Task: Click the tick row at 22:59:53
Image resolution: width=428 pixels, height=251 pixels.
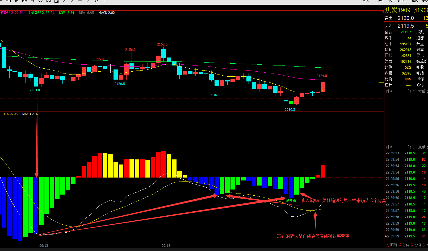Action: (x=406, y=153)
